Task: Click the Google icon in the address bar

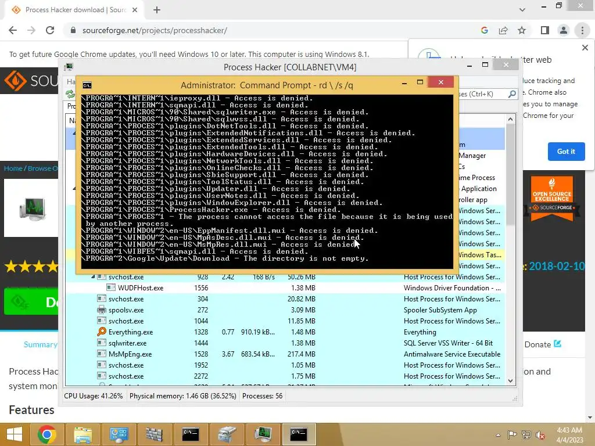Action: (484, 30)
